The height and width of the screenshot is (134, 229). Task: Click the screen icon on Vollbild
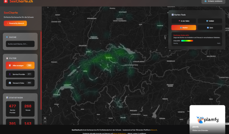click(207, 21)
